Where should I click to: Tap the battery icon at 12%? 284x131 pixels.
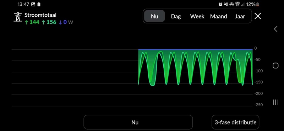click(x=258, y=4)
